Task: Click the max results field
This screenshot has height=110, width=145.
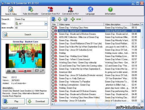Action: coord(31,28)
